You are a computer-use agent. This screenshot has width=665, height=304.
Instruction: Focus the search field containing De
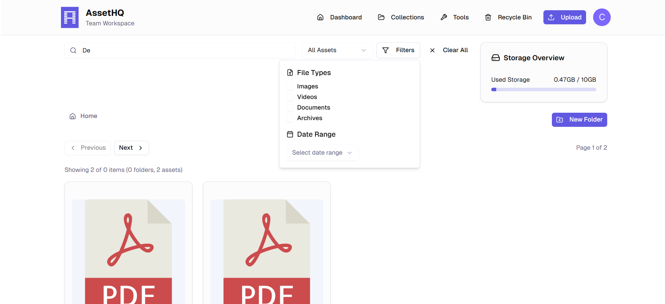pyautogui.click(x=180, y=50)
